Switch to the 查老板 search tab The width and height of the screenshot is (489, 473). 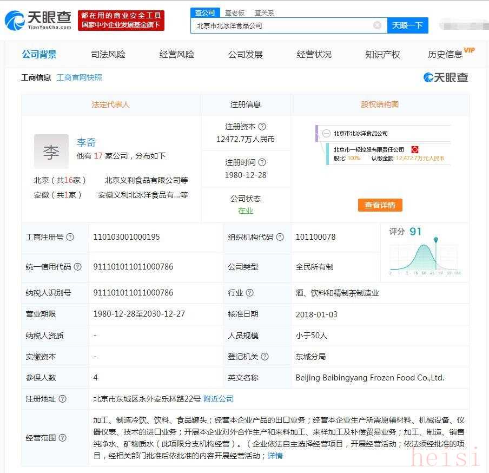[235, 13]
